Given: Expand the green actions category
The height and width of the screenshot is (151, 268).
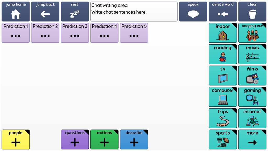Looking at the screenshot, I should coord(104,139).
